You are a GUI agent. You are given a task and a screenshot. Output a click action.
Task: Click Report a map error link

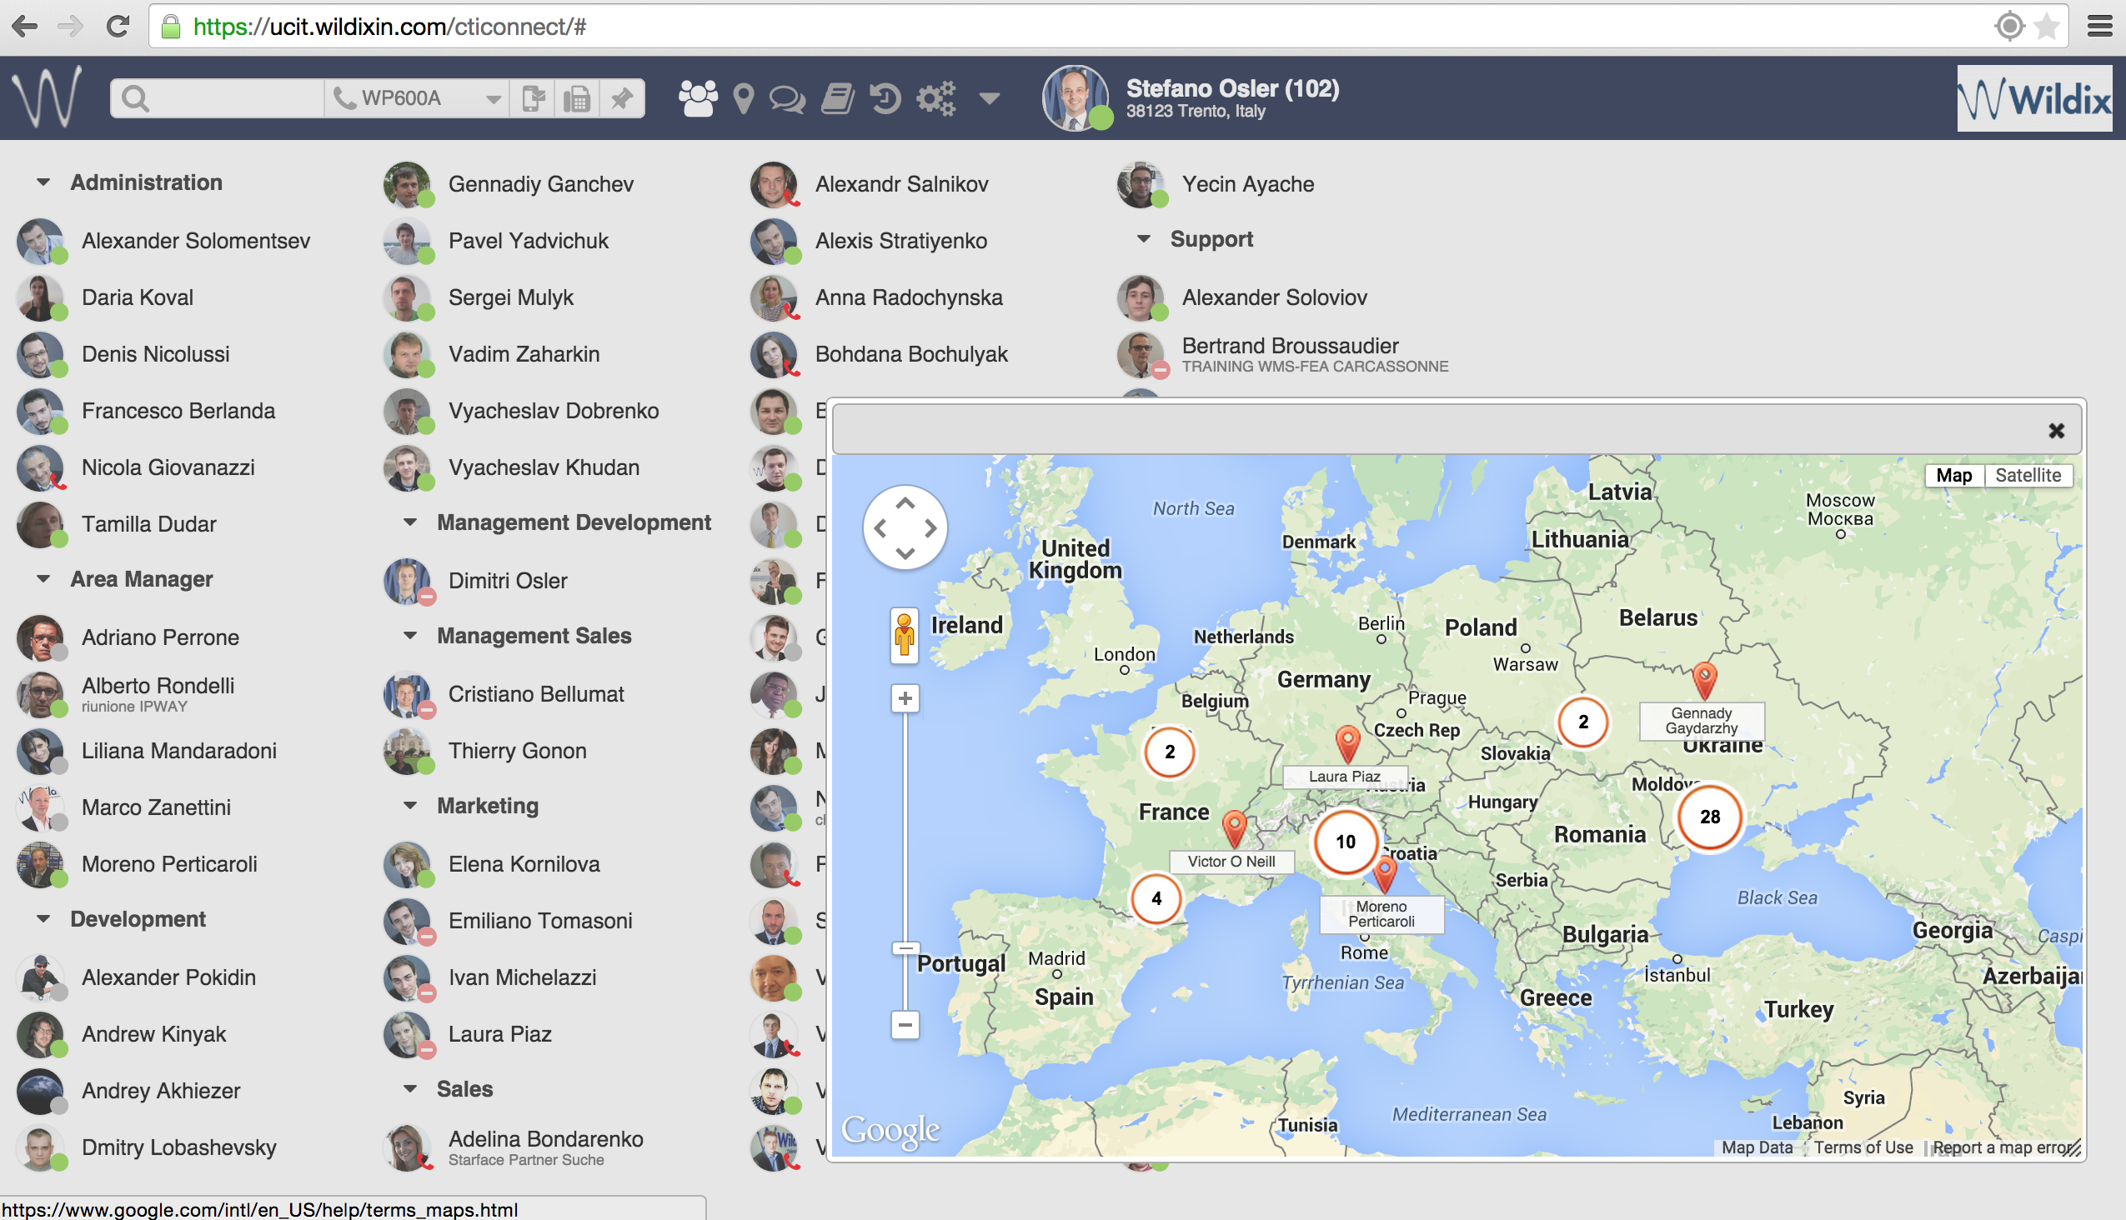(x=2002, y=1147)
